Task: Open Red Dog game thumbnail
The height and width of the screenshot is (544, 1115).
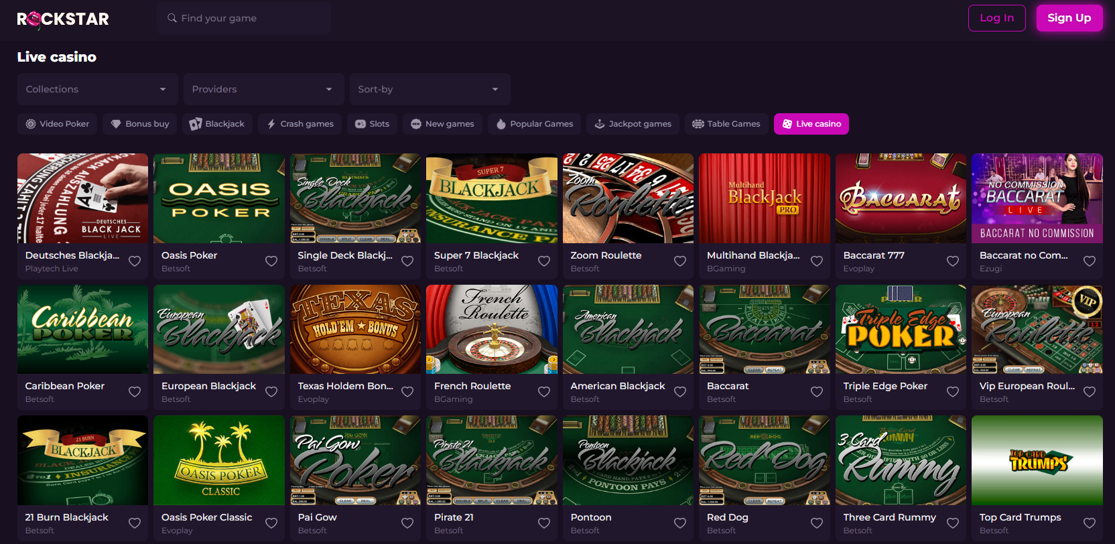Action: pyautogui.click(x=765, y=460)
